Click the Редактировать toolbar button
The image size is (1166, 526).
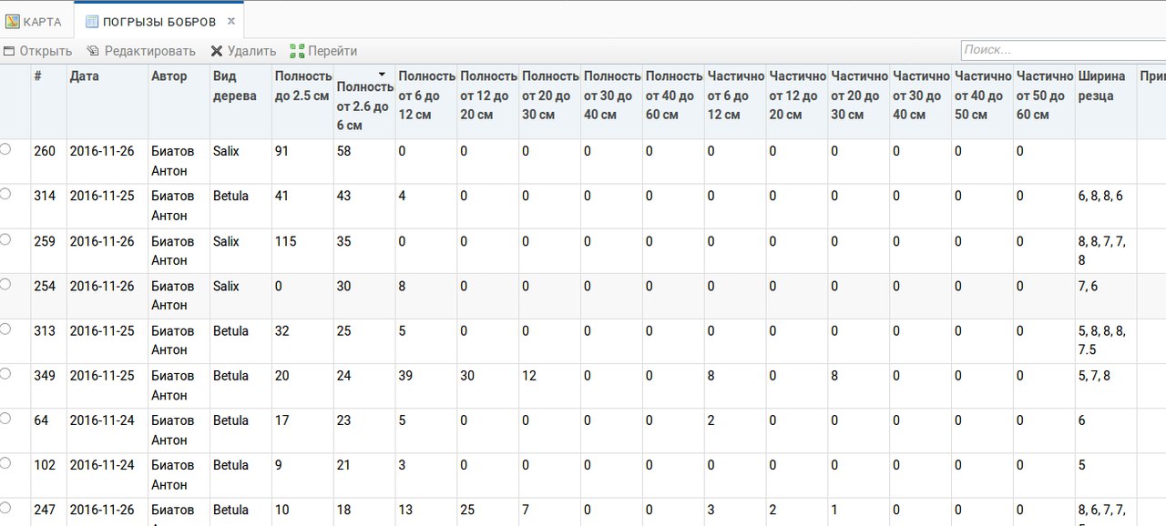(141, 51)
